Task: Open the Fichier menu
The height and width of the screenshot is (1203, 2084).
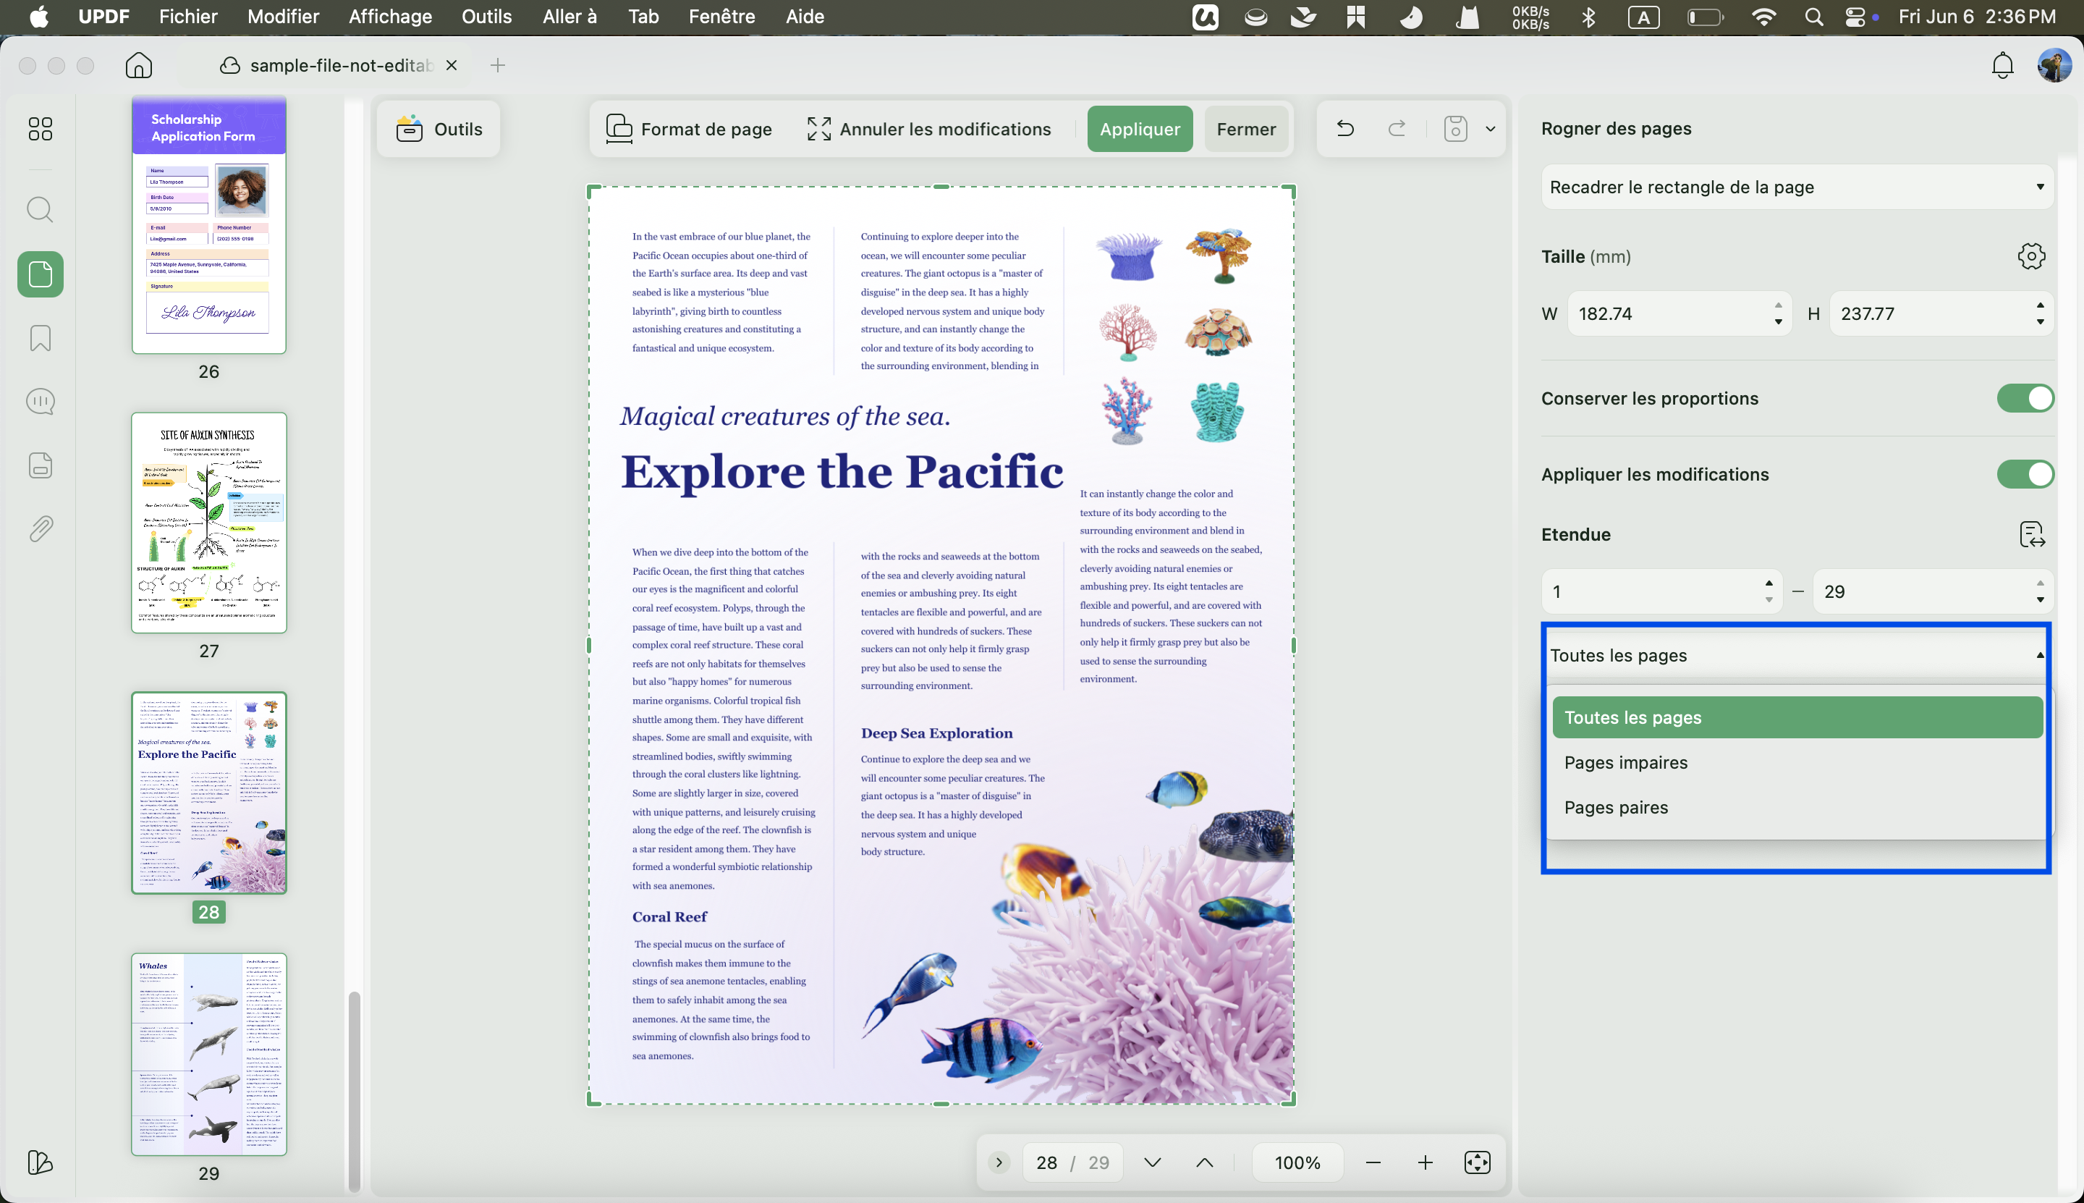Action: [x=188, y=17]
